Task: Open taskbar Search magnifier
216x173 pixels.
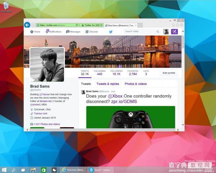Action: (x=14, y=170)
